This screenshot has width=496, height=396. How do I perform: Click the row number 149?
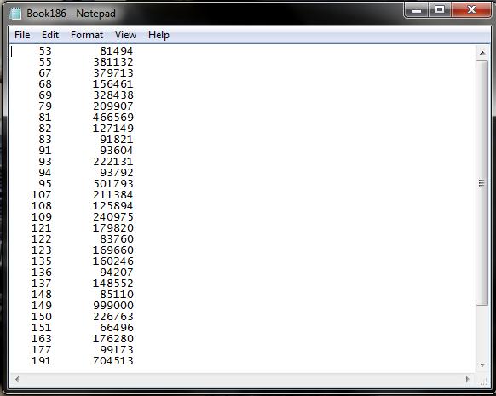(41, 305)
